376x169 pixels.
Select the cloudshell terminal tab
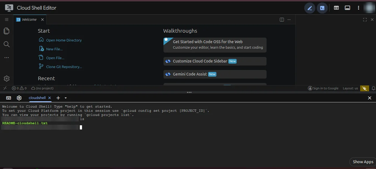point(37,98)
